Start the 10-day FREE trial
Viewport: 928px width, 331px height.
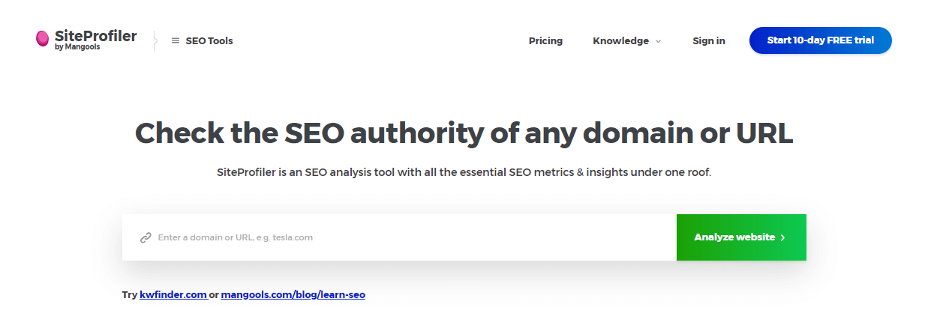(820, 40)
